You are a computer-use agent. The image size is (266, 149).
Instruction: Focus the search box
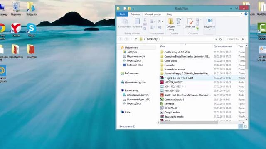(x=236, y=39)
